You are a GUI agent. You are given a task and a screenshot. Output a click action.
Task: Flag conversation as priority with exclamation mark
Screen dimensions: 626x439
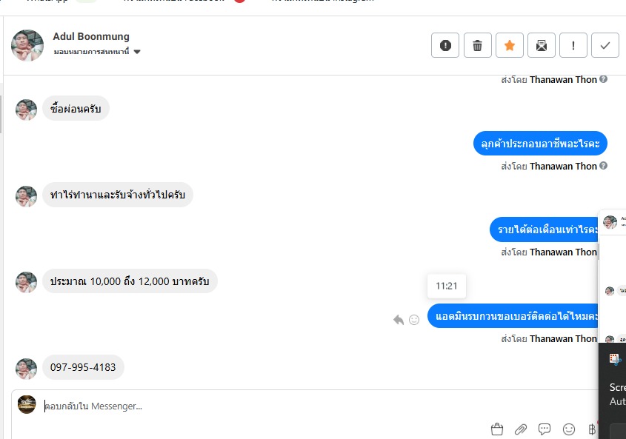coord(573,45)
